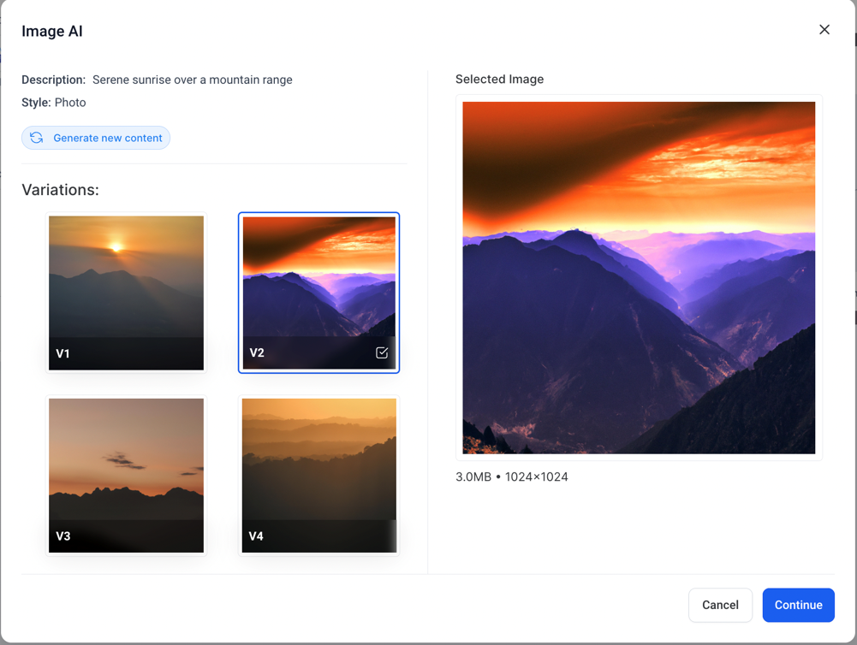Click the Selected Image heading
Screen dimensions: 857x645
499,80
